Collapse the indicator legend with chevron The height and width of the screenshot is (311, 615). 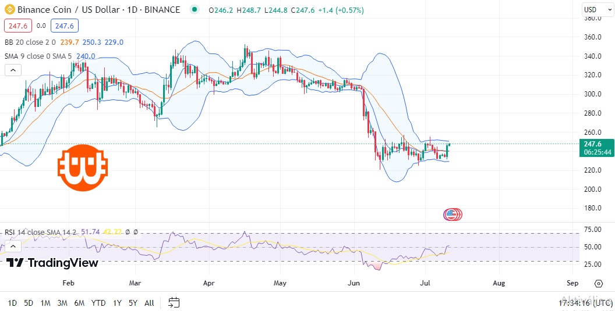[13, 70]
